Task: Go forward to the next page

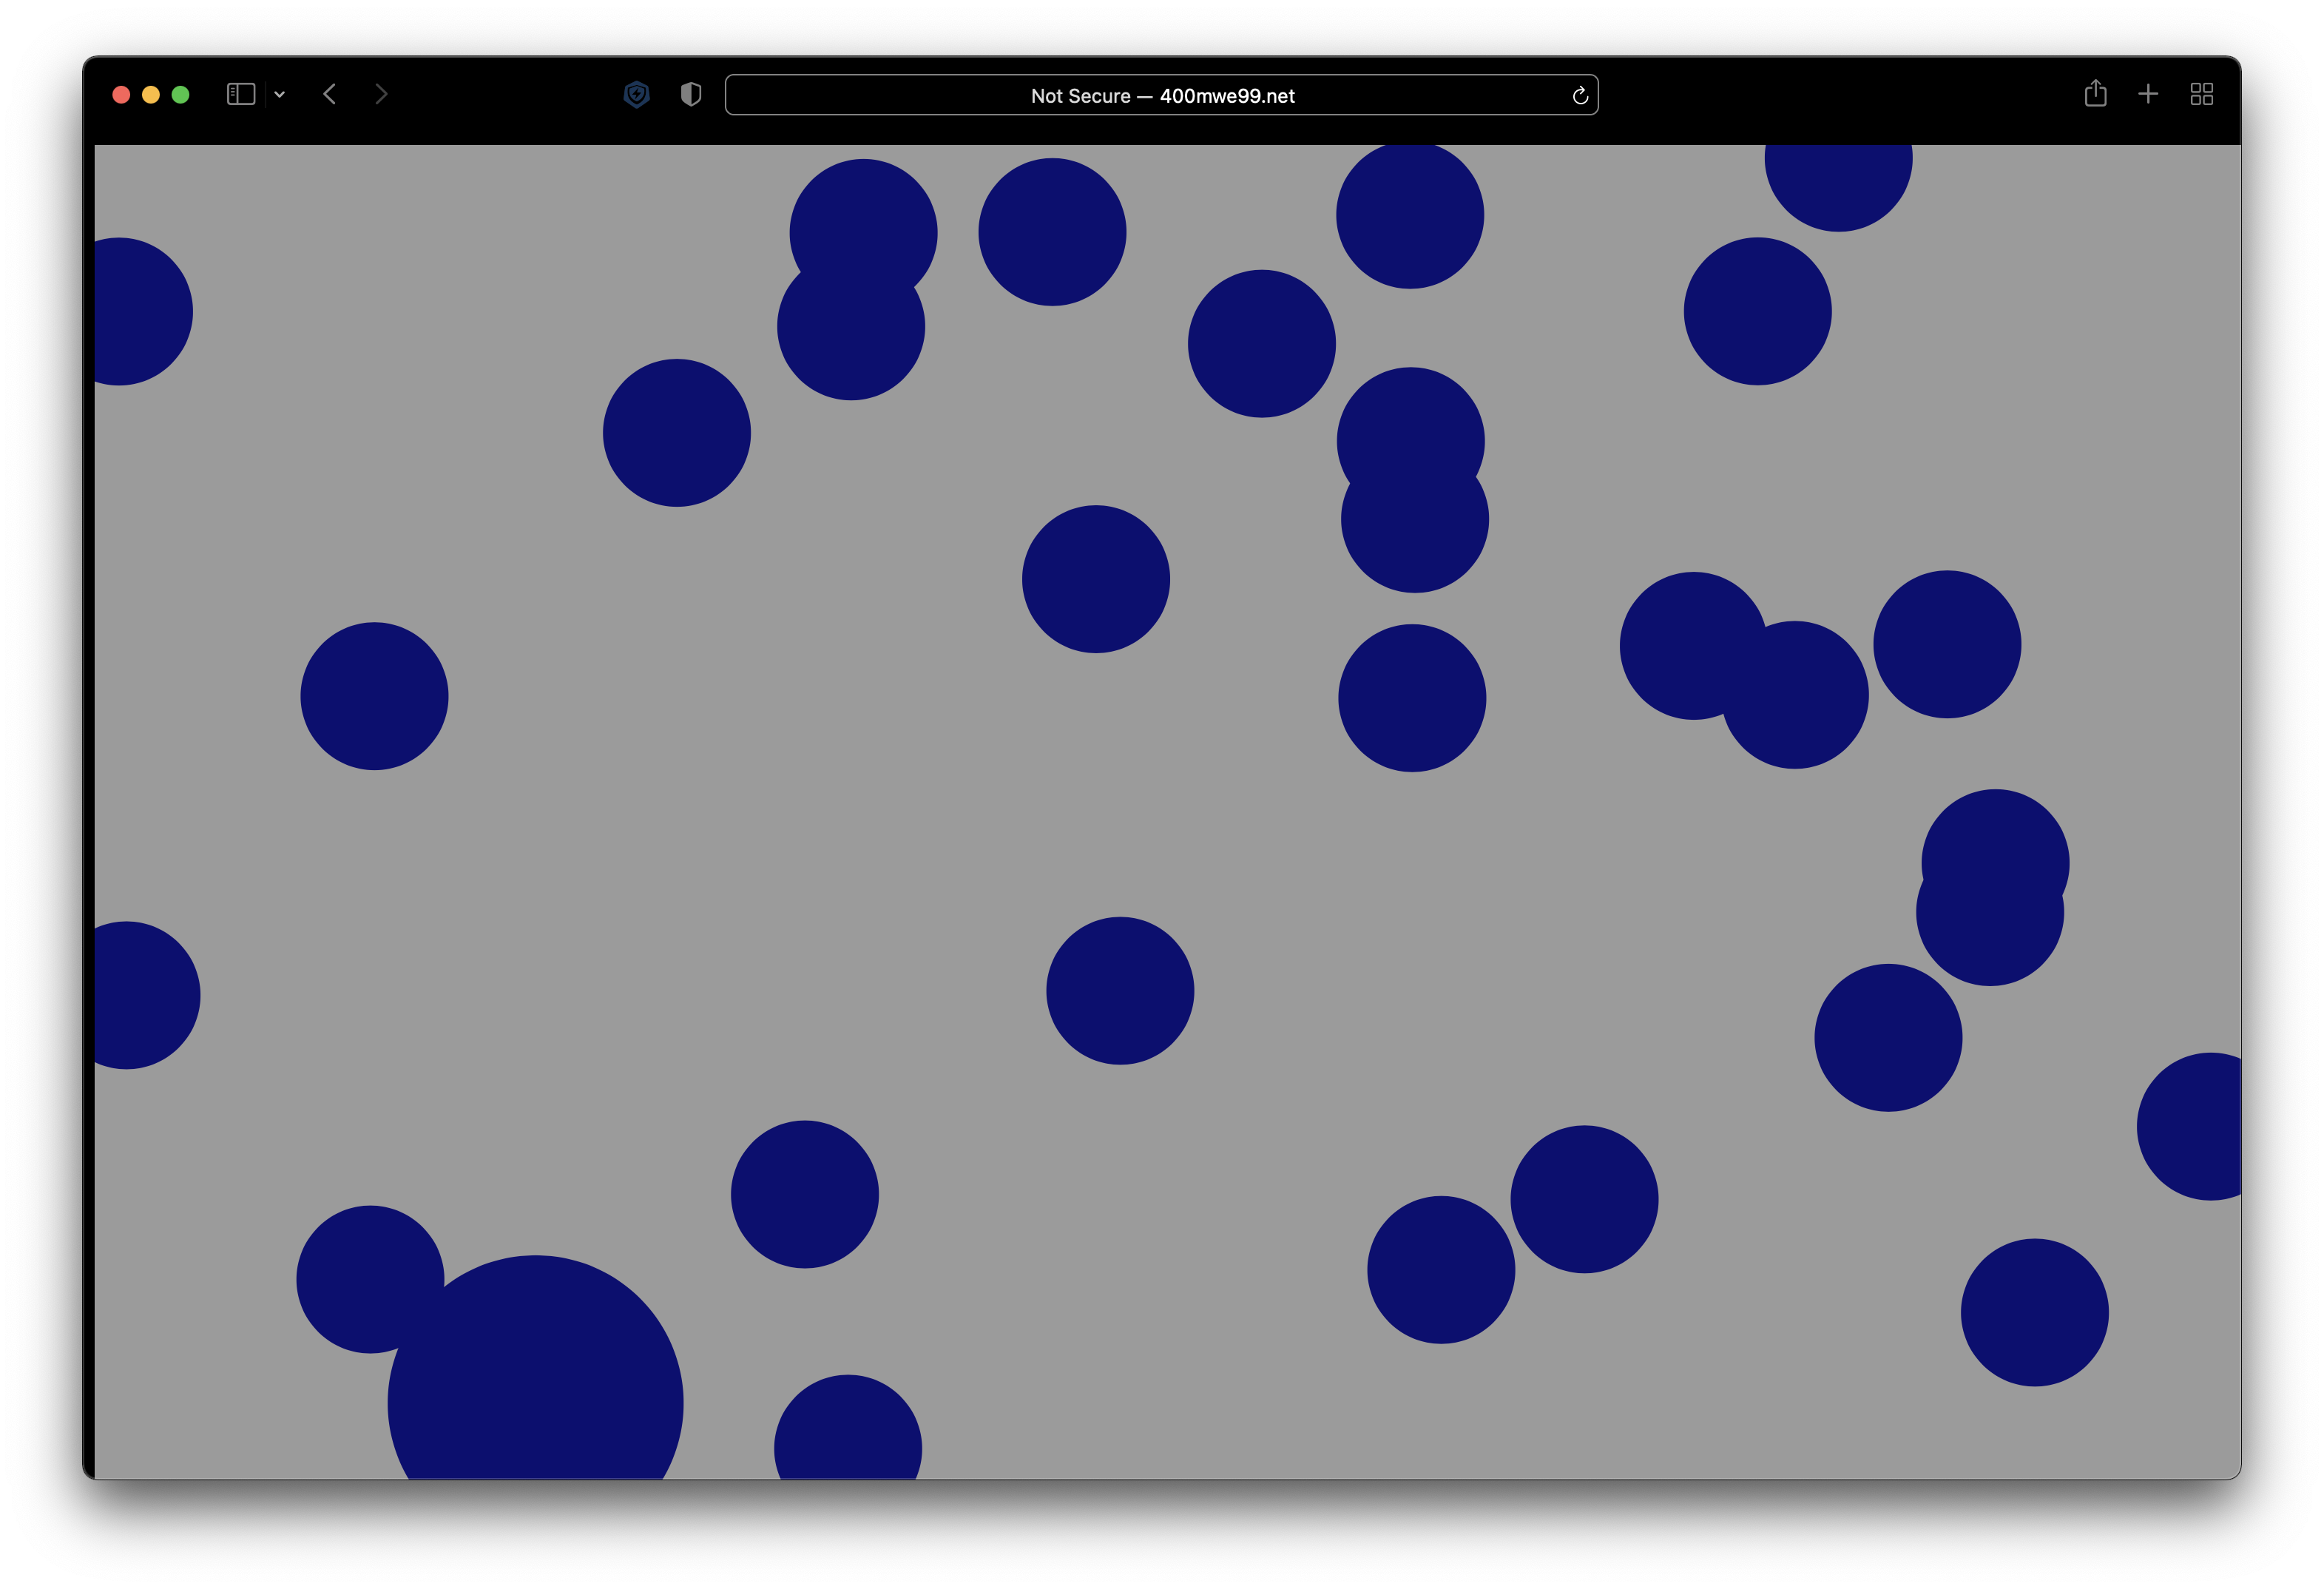Action: point(381,94)
